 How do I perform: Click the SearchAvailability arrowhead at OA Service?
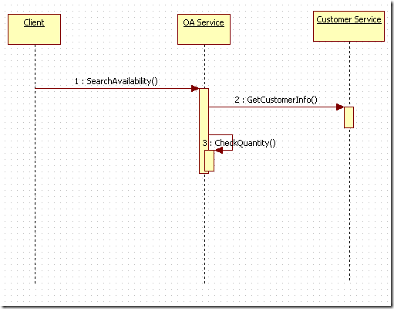[195, 89]
